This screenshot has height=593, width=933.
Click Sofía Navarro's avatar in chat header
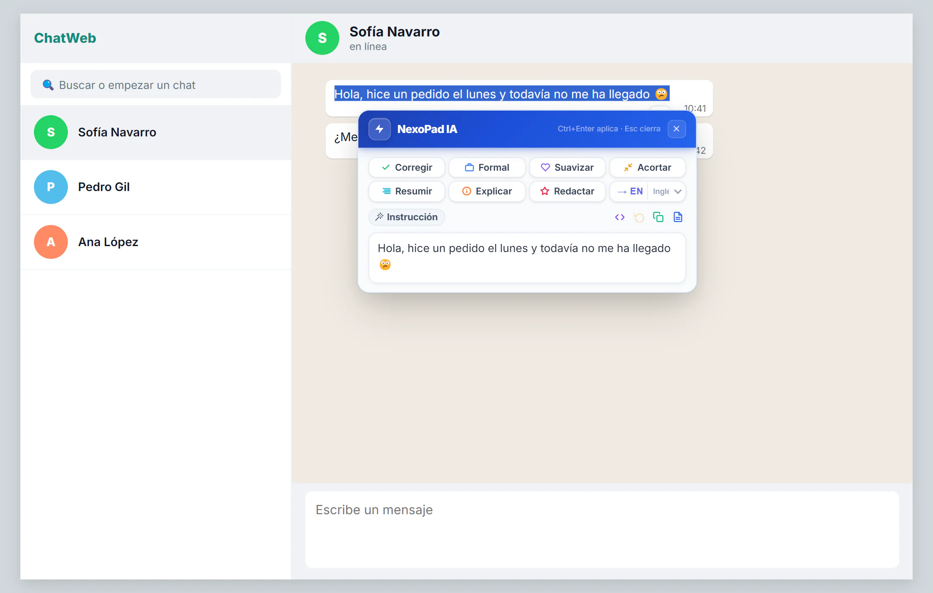(x=322, y=38)
